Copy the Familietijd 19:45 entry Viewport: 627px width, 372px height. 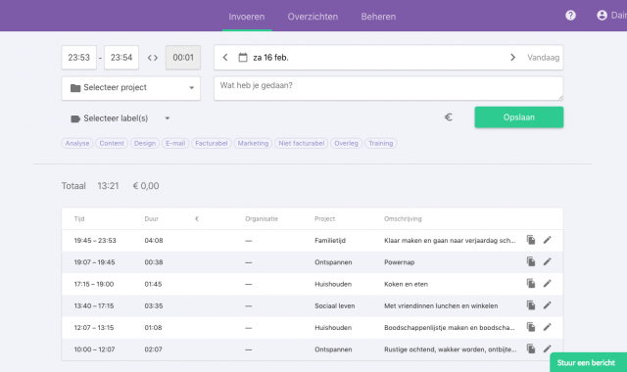tap(531, 240)
